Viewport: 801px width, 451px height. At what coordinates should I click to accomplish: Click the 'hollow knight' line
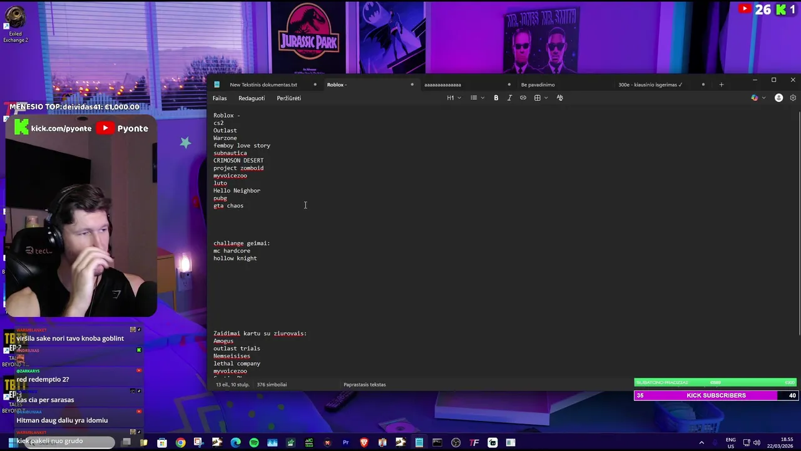235,258
